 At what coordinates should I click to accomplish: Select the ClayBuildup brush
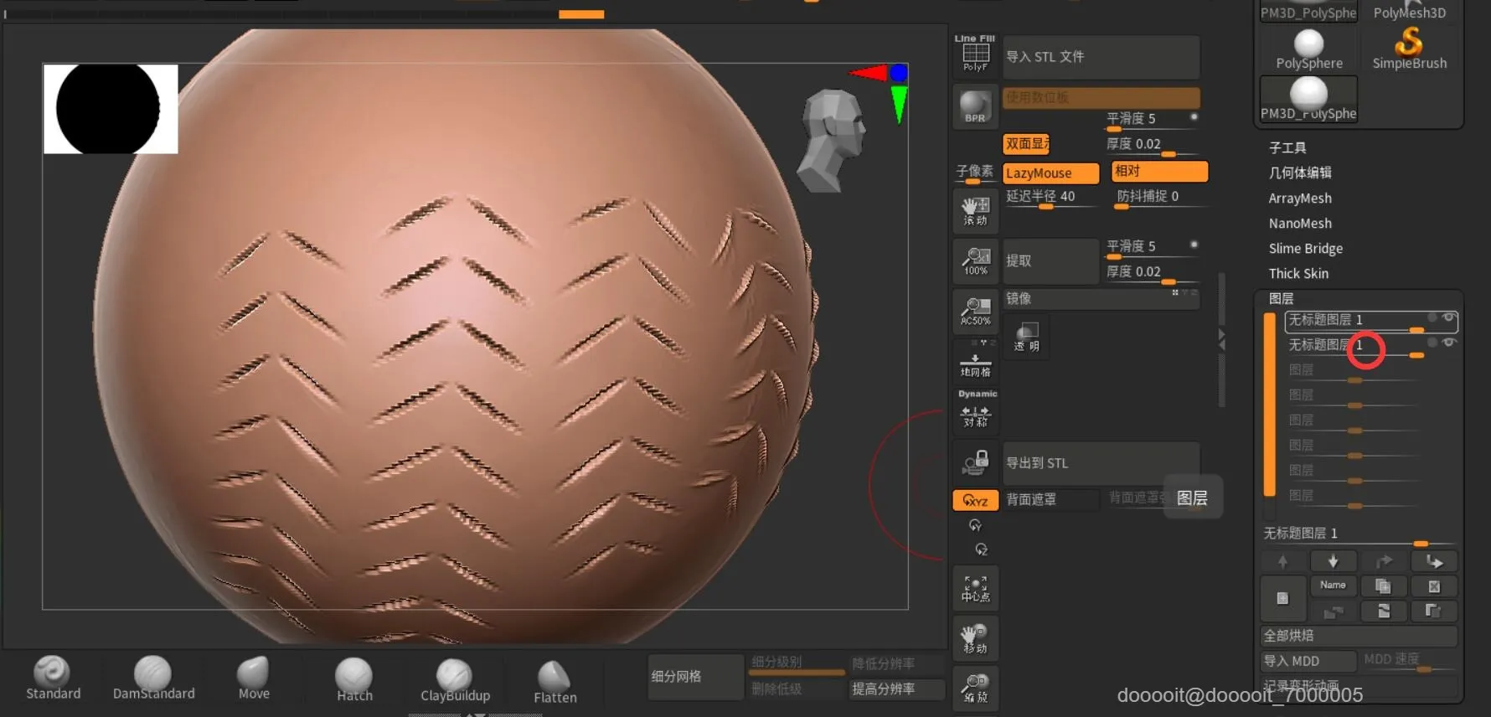pos(455,679)
